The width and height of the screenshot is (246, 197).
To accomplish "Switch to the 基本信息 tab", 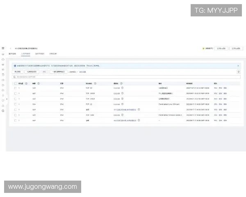I will pos(12,53).
